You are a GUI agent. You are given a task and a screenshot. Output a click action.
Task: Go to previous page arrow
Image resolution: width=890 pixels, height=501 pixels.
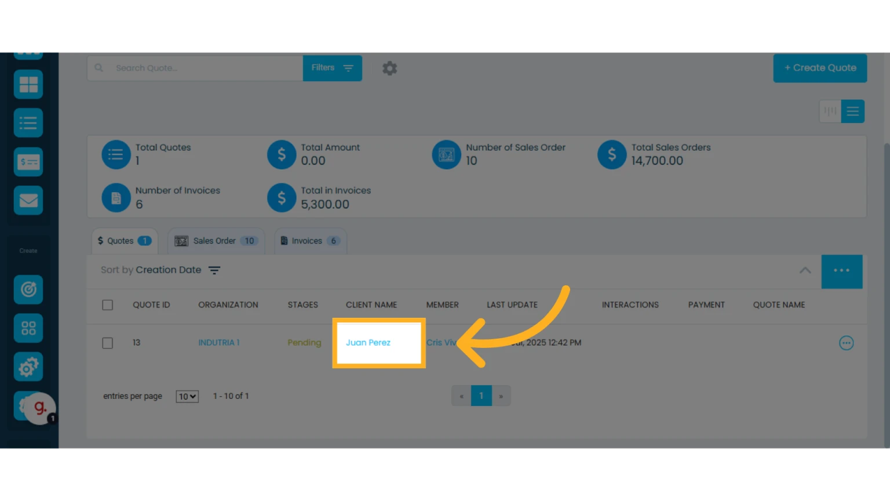(461, 396)
